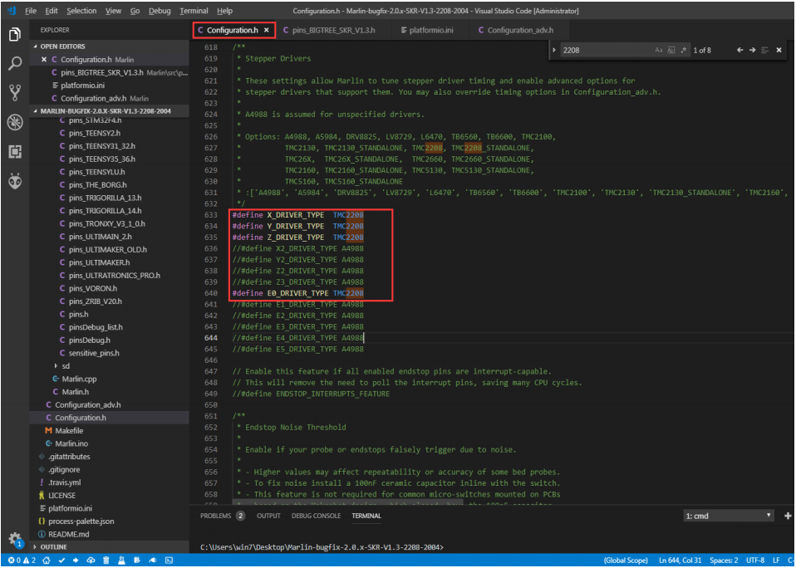Go to previous match in find widget
The height and width of the screenshot is (568, 796).
tap(740, 51)
